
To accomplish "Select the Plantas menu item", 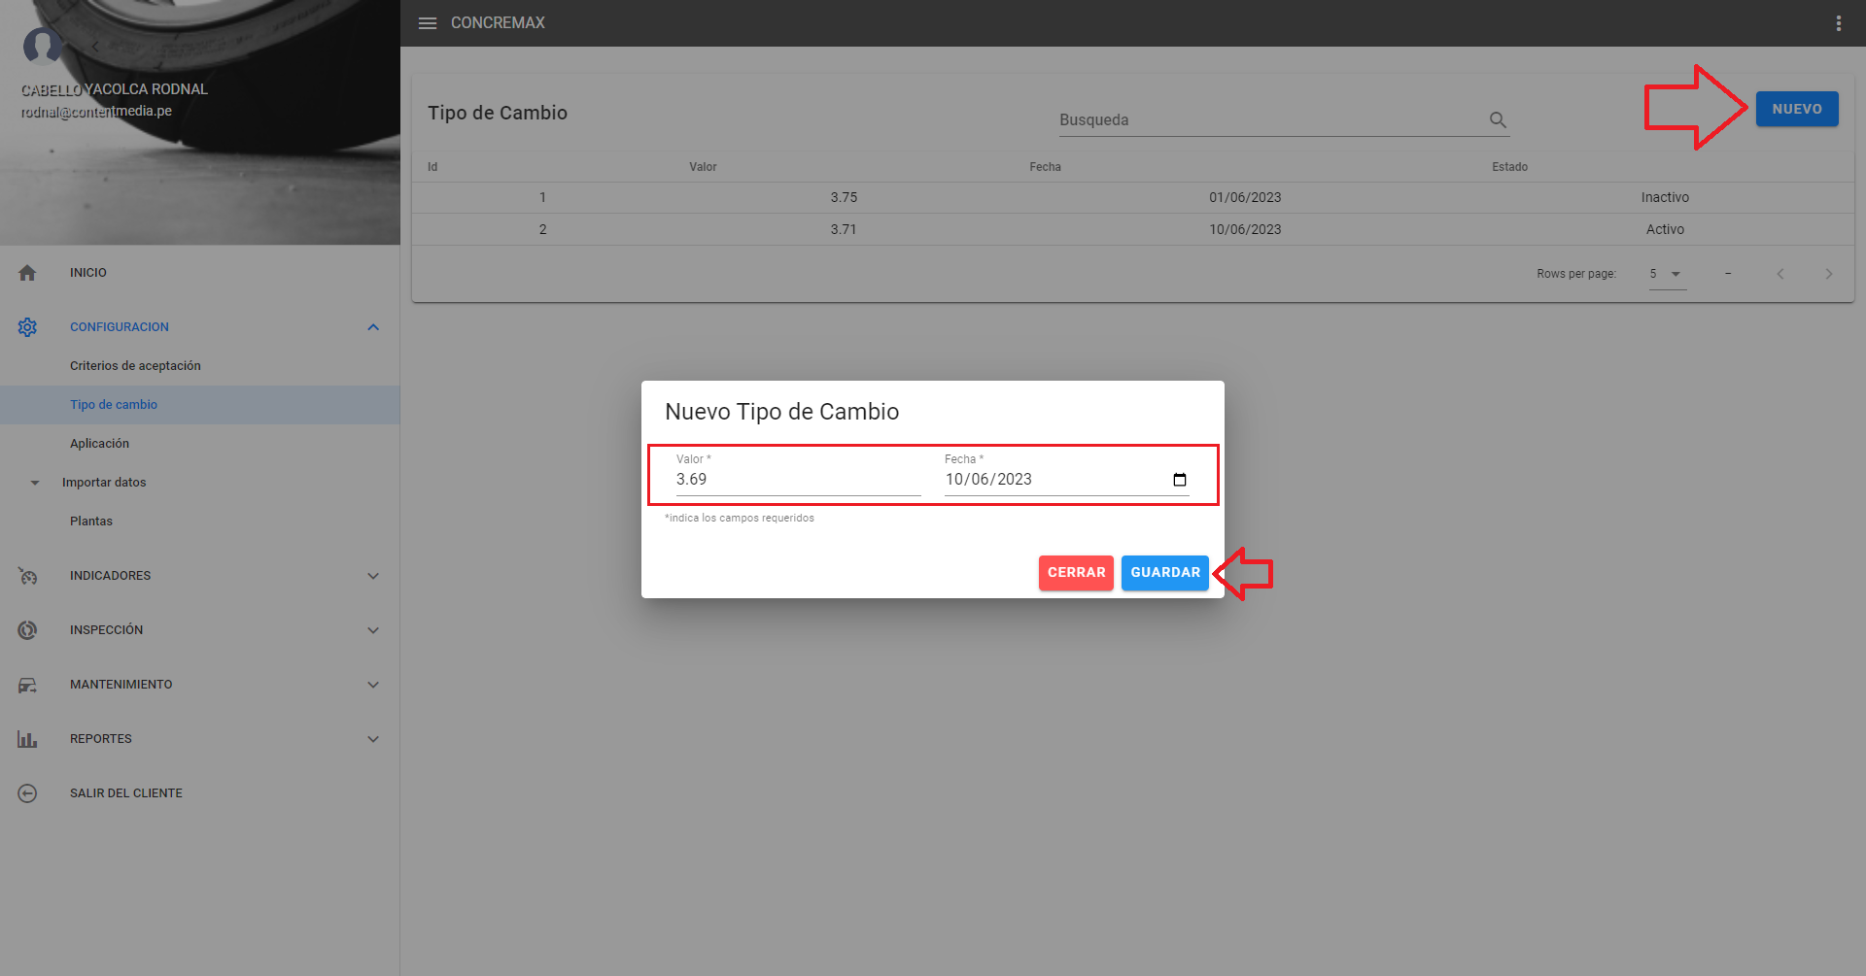I will point(91,522).
